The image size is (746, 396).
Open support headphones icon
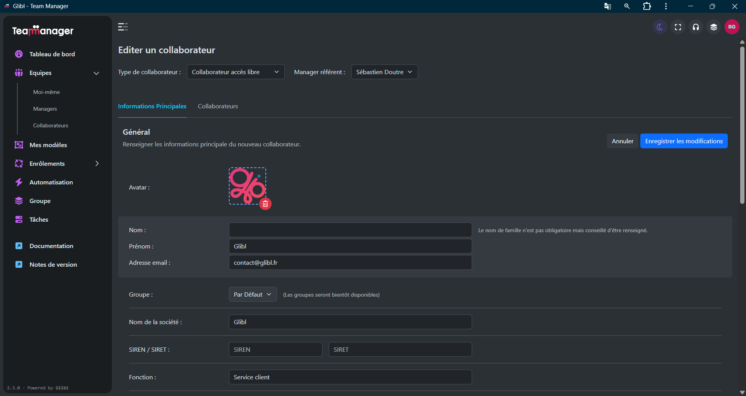pos(696,27)
